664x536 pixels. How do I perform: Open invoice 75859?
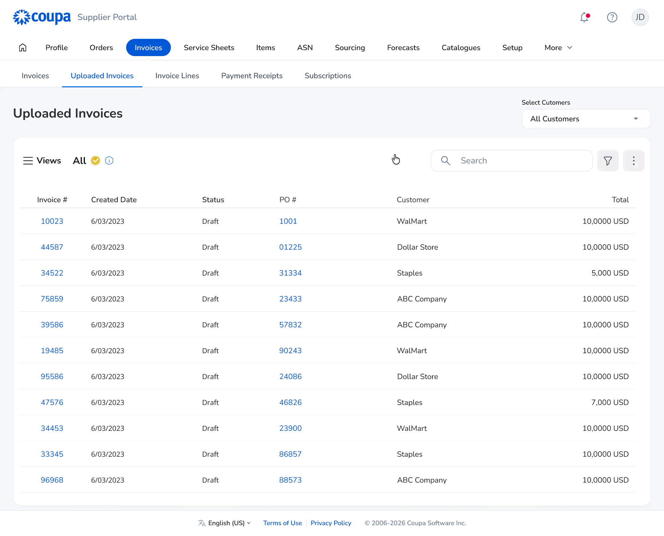[x=52, y=299]
